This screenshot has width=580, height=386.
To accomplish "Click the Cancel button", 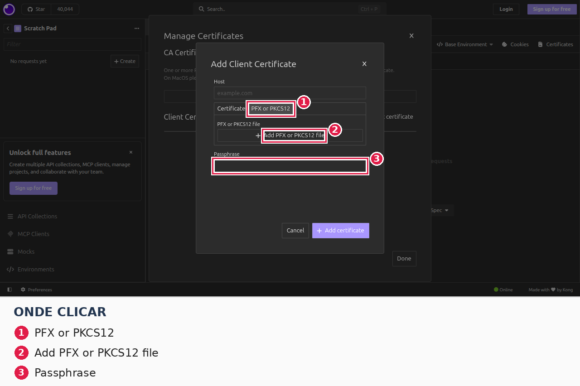I will point(295,231).
